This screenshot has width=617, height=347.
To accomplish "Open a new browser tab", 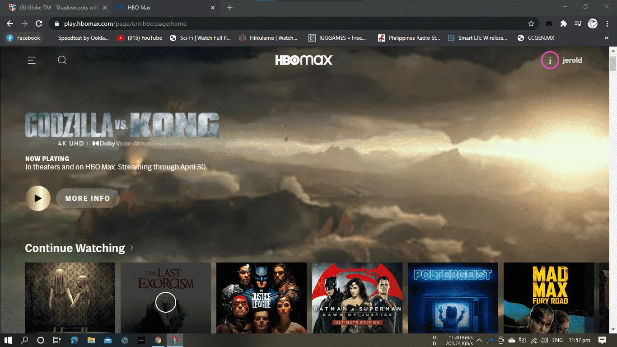I will tap(230, 8).
